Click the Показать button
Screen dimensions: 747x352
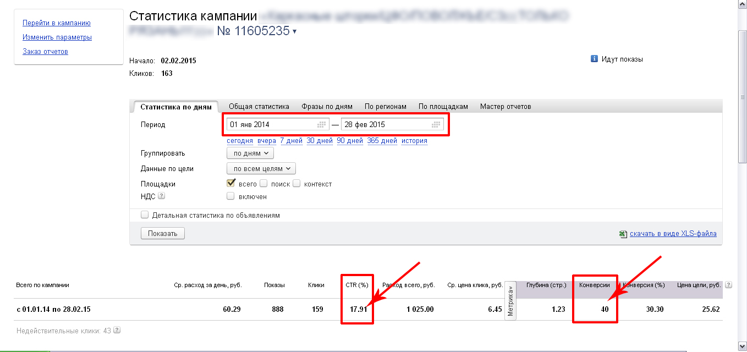[163, 233]
